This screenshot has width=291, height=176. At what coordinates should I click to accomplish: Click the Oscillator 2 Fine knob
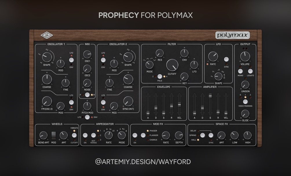pos(109,83)
